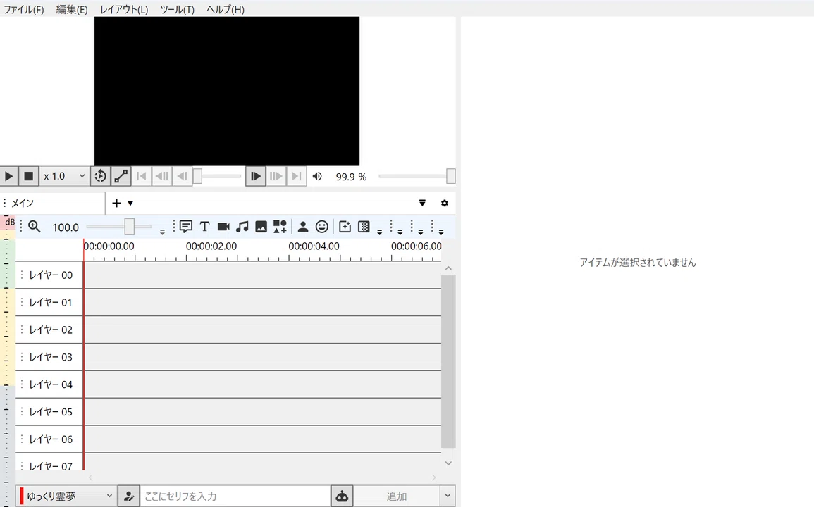The image size is (814, 507).
Task: Select レイヤー 01 header
Action: 49,303
